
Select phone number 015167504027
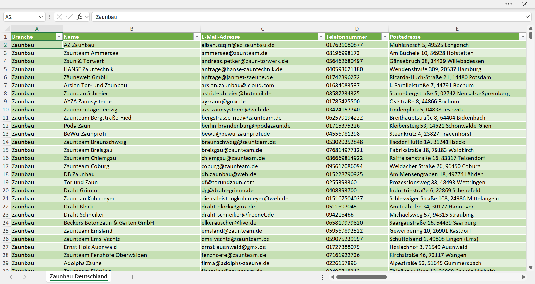pos(357,198)
